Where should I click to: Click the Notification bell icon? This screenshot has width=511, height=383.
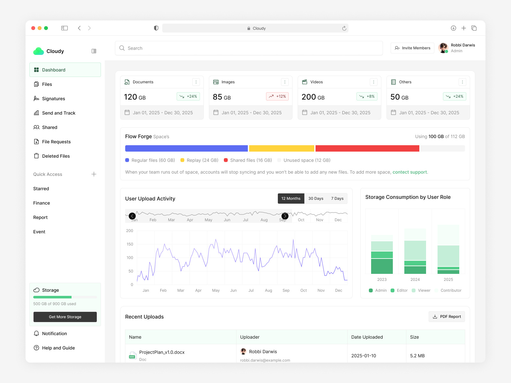coord(36,333)
